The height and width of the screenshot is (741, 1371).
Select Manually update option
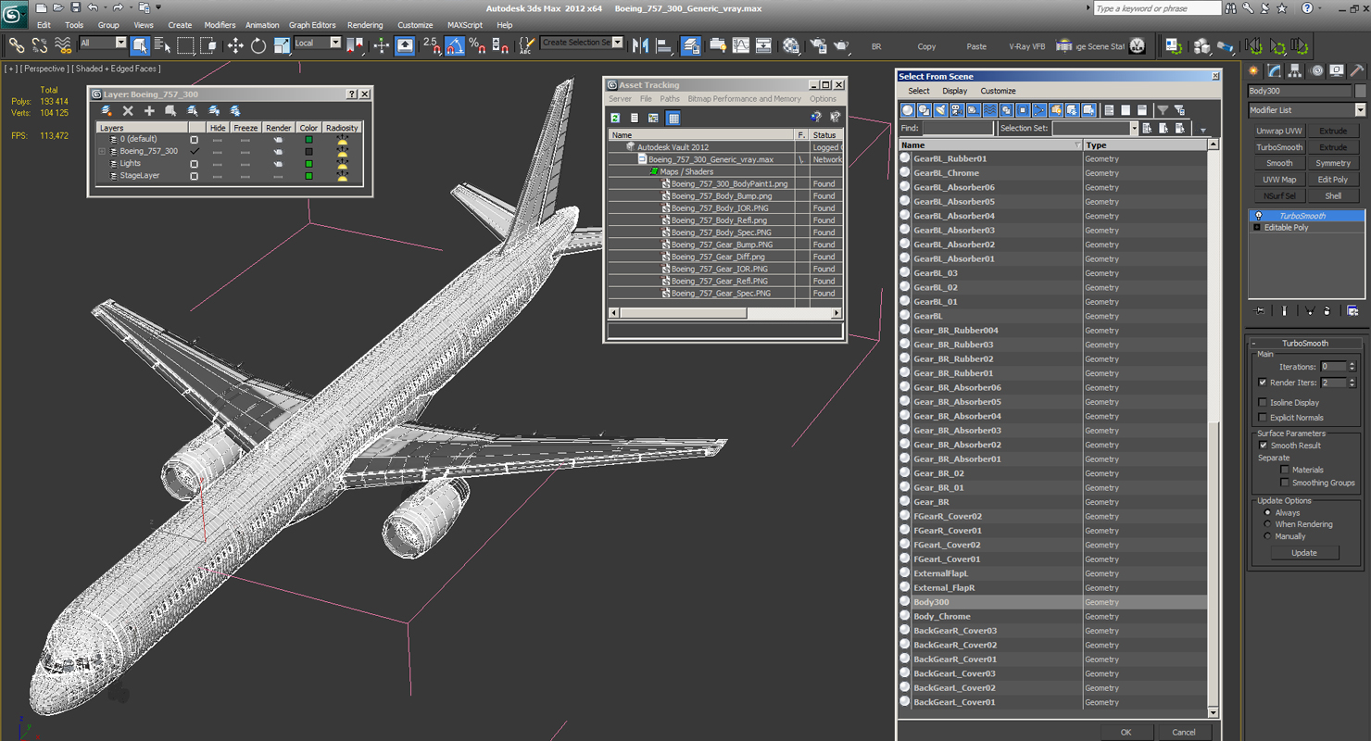point(1267,536)
